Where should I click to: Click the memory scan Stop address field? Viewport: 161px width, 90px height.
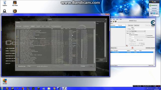(138, 38)
